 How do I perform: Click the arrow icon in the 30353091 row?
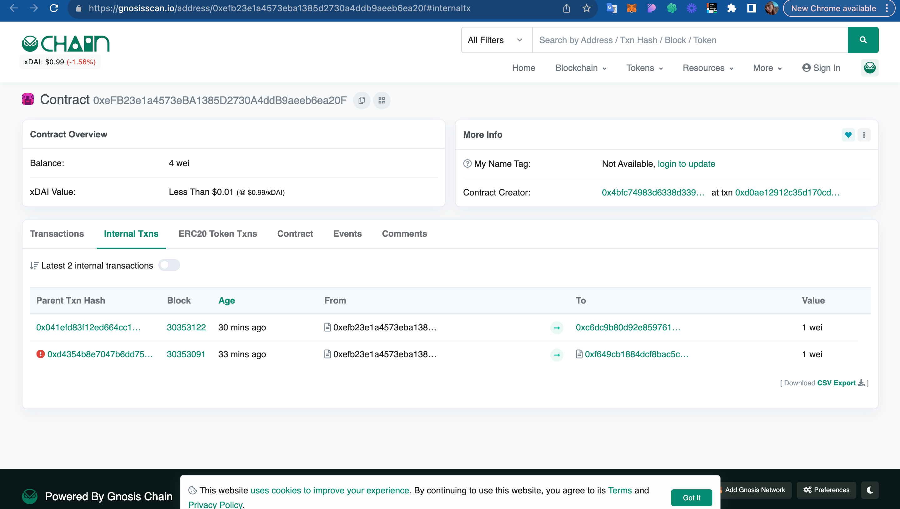557,355
